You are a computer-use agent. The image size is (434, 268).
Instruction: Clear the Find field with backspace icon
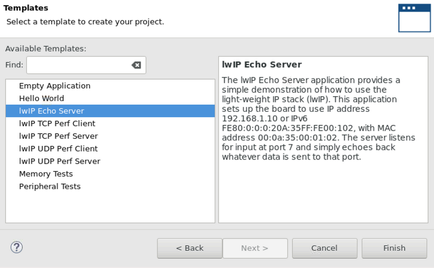click(x=136, y=65)
